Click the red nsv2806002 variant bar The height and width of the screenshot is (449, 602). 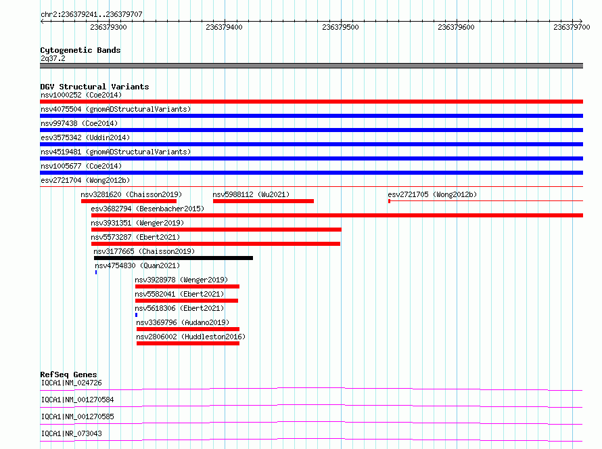pos(188,343)
